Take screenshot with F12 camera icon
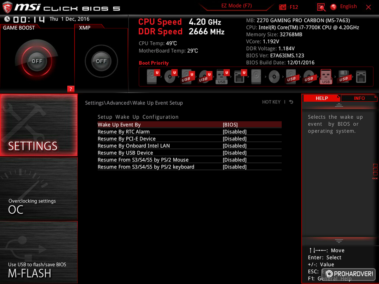379x284 pixels. [x=283, y=7]
